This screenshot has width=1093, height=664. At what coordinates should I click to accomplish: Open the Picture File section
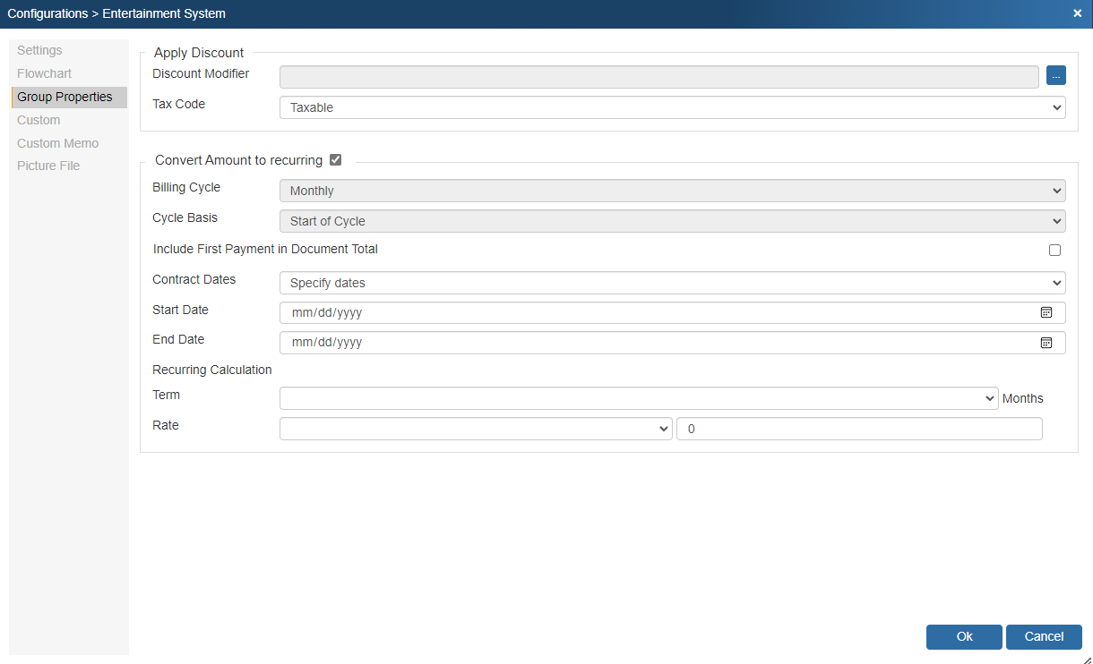pos(48,166)
